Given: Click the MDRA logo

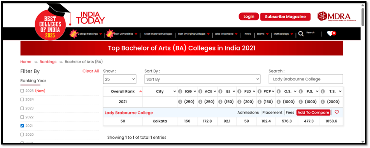Looking at the screenshot, I should tap(337, 16).
